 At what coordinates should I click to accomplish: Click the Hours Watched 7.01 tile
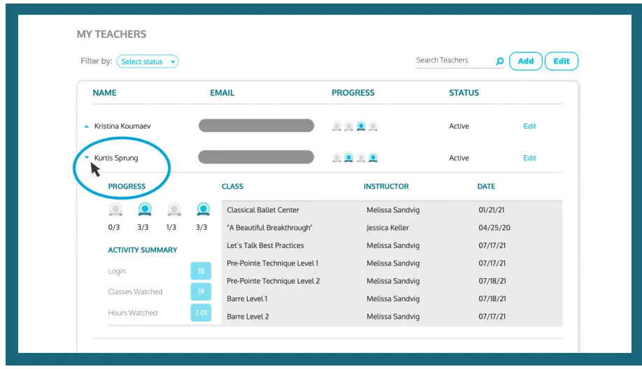tap(201, 312)
